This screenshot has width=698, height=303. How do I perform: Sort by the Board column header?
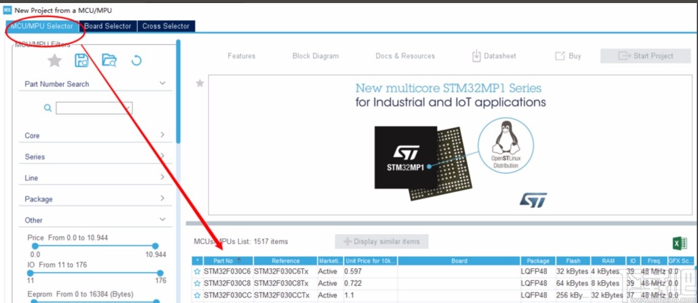(459, 261)
